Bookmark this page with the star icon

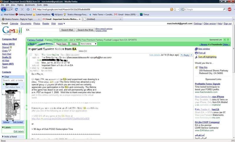tap(175, 9)
